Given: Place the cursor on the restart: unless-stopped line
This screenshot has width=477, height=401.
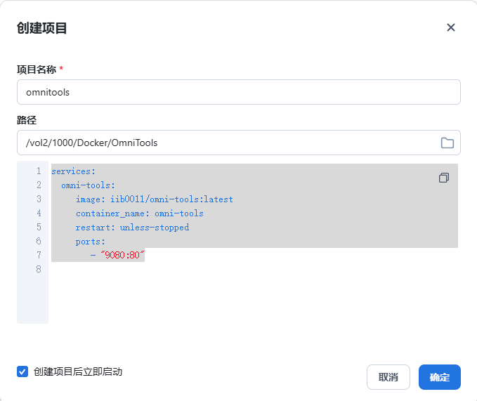Looking at the screenshot, I should pyautogui.click(x=132, y=228).
